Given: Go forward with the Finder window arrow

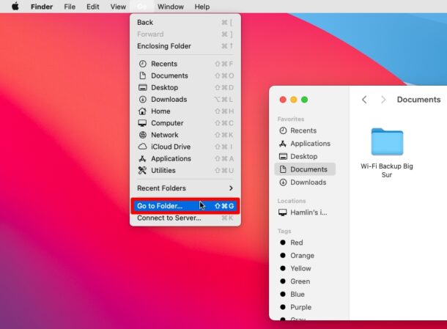Looking at the screenshot, I should click(383, 100).
